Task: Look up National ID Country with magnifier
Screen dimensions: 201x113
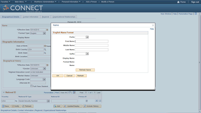Action: 16,101
